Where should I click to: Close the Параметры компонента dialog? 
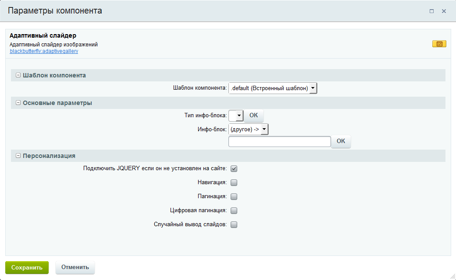click(444, 11)
